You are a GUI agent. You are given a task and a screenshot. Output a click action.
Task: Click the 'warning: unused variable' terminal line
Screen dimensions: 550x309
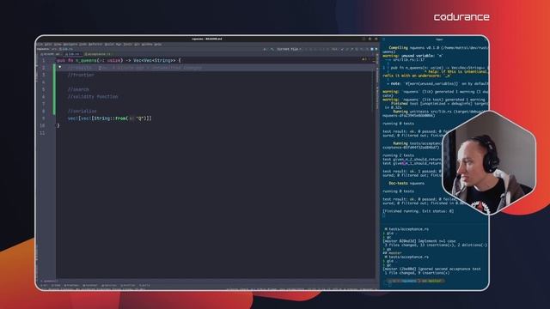pyautogui.click(x=412, y=56)
